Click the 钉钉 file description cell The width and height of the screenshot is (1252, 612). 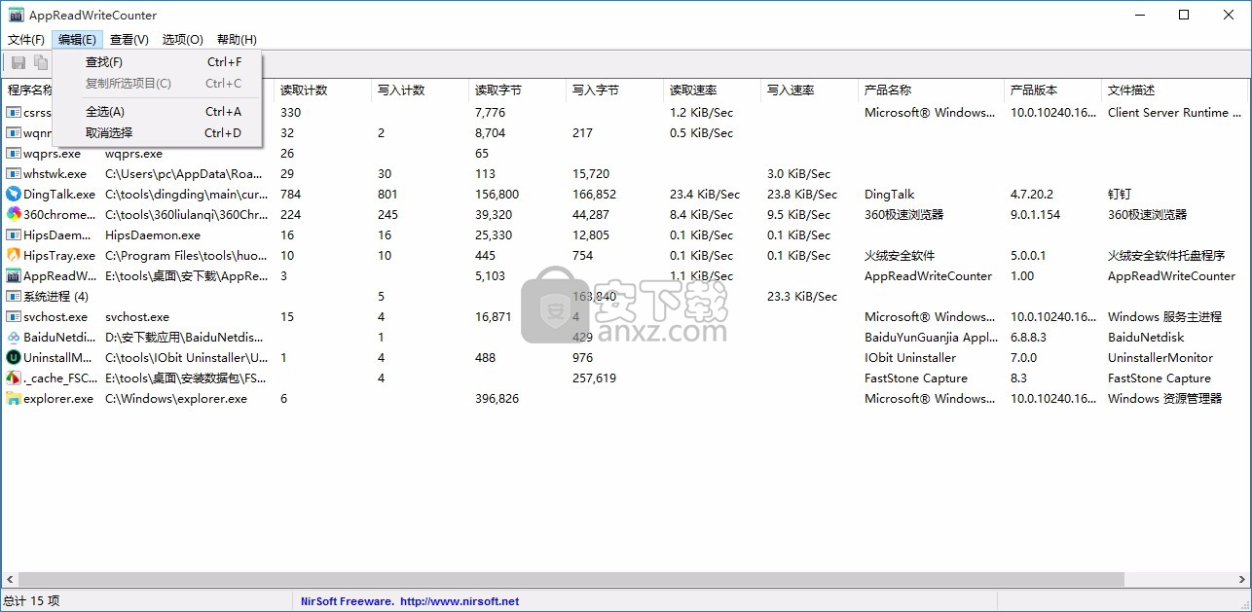[1120, 195]
